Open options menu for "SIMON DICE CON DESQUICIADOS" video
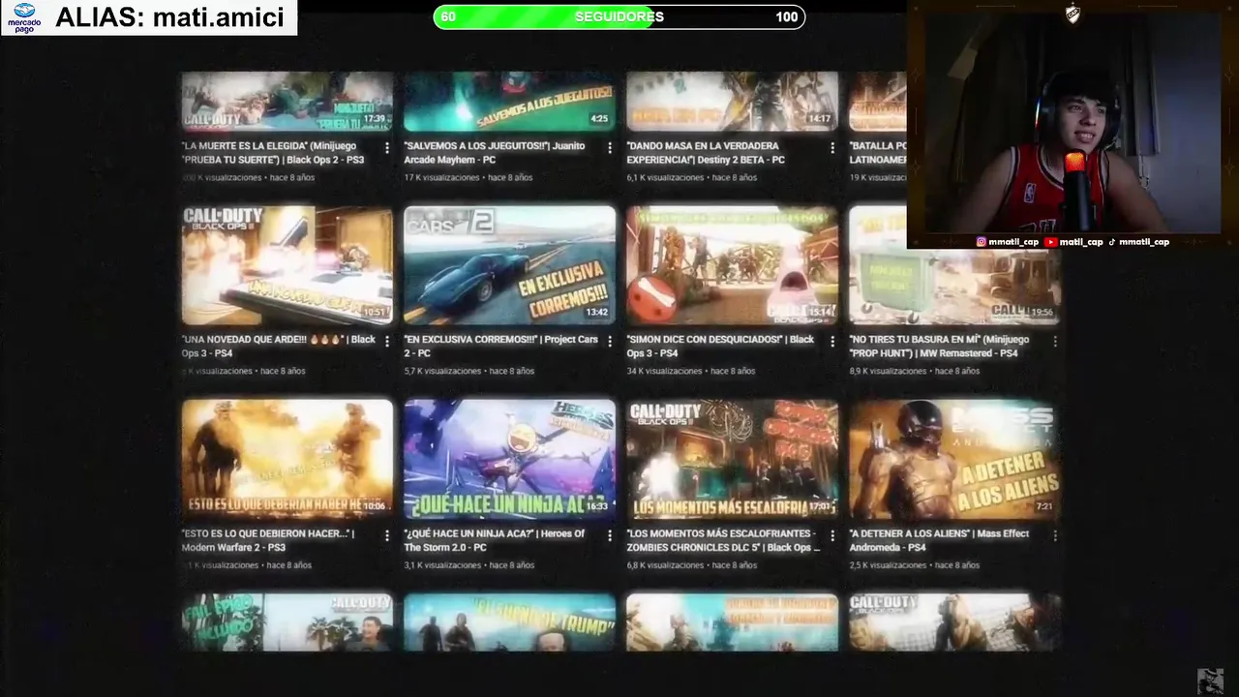1239x697 pixels. point(831,341)
